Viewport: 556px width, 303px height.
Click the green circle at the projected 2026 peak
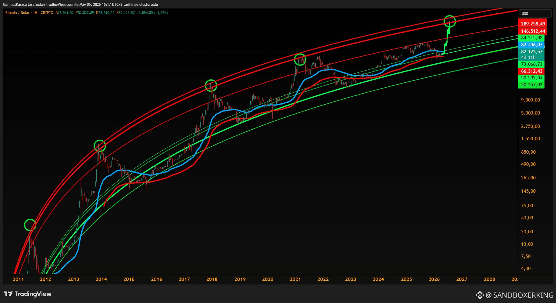coord(450,21)
